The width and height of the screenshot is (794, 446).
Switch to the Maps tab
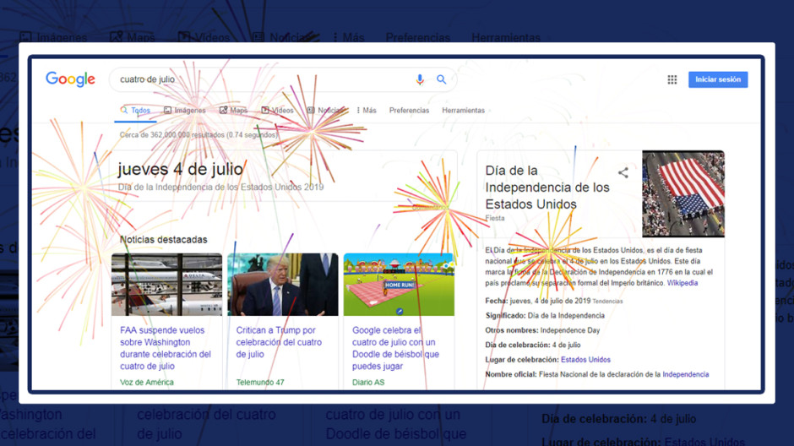tap(233, 111)
